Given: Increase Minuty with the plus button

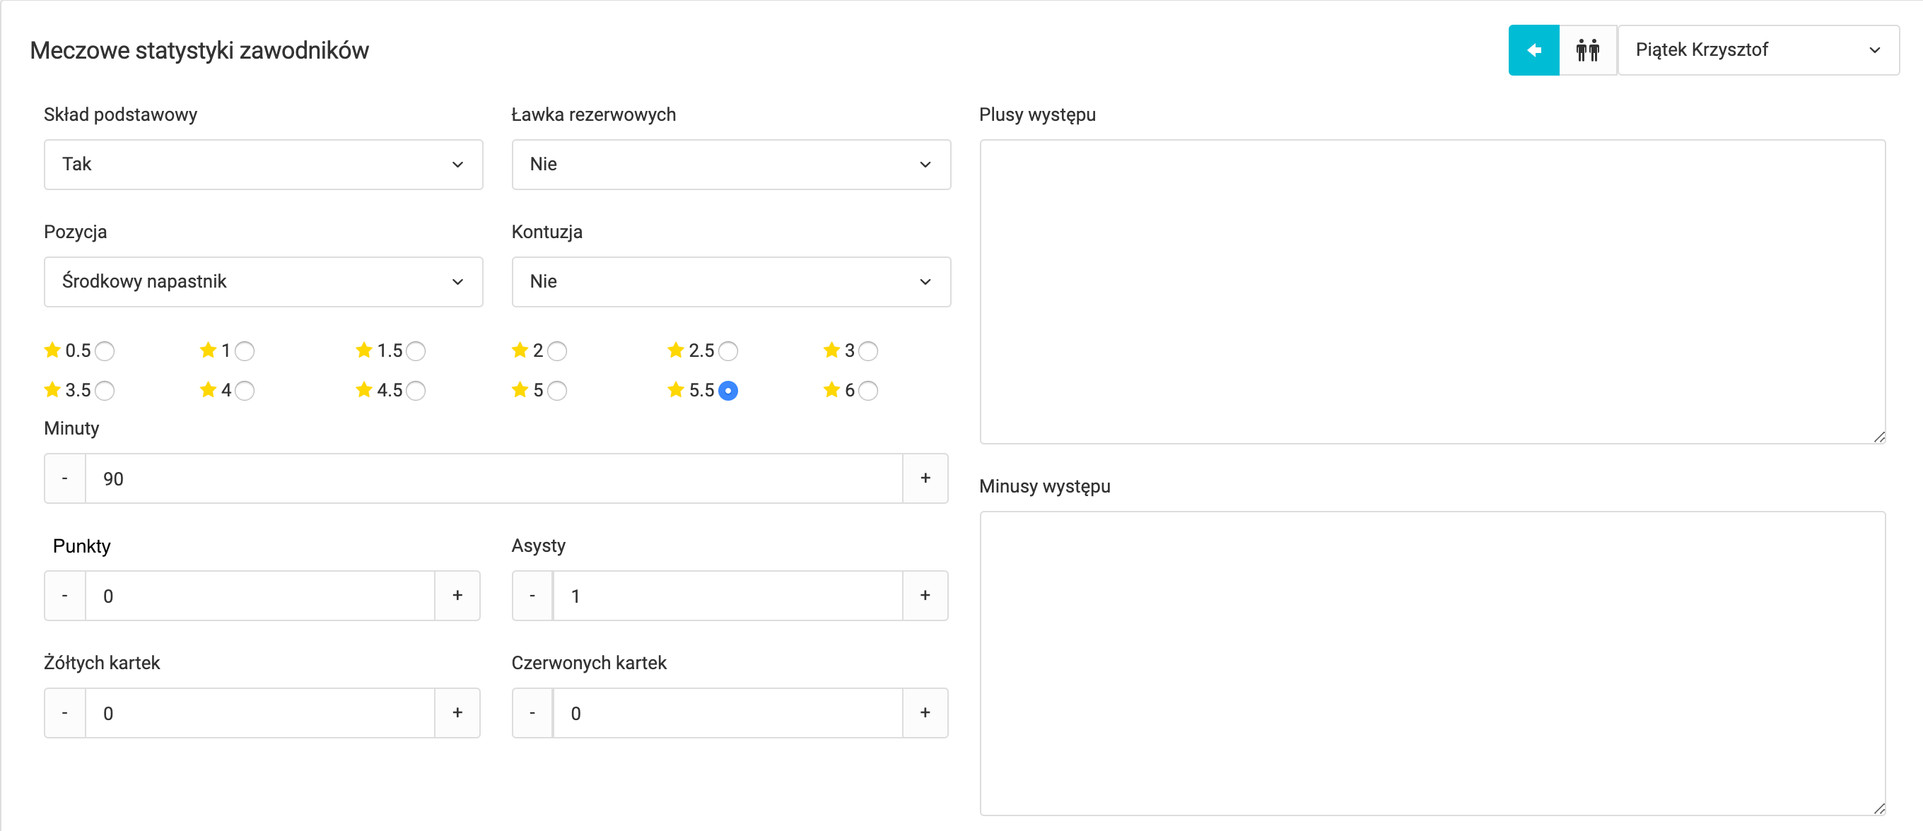Looking at the screenshot, I should [925, 478].
